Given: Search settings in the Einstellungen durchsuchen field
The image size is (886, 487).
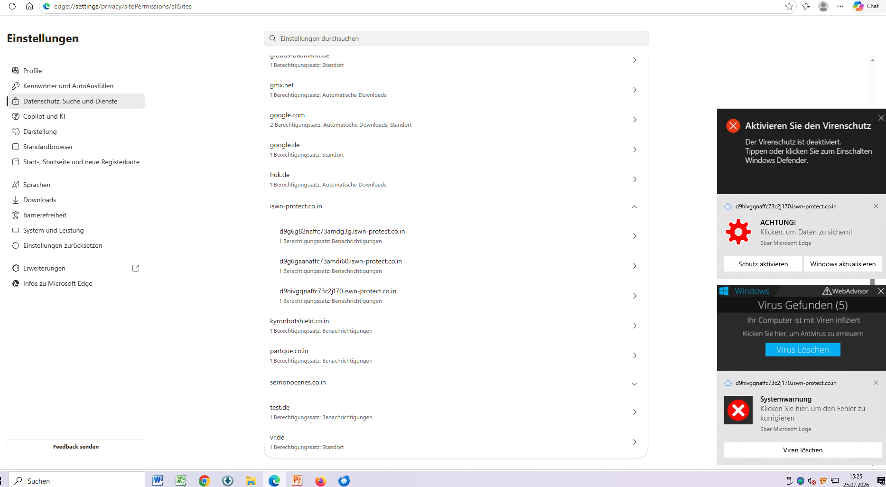Looking at the screenshot, I should click(x=457, y=38).
